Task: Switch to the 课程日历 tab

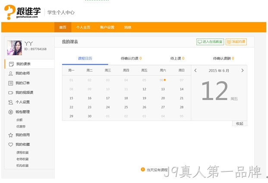Action: tap(85, 58)
